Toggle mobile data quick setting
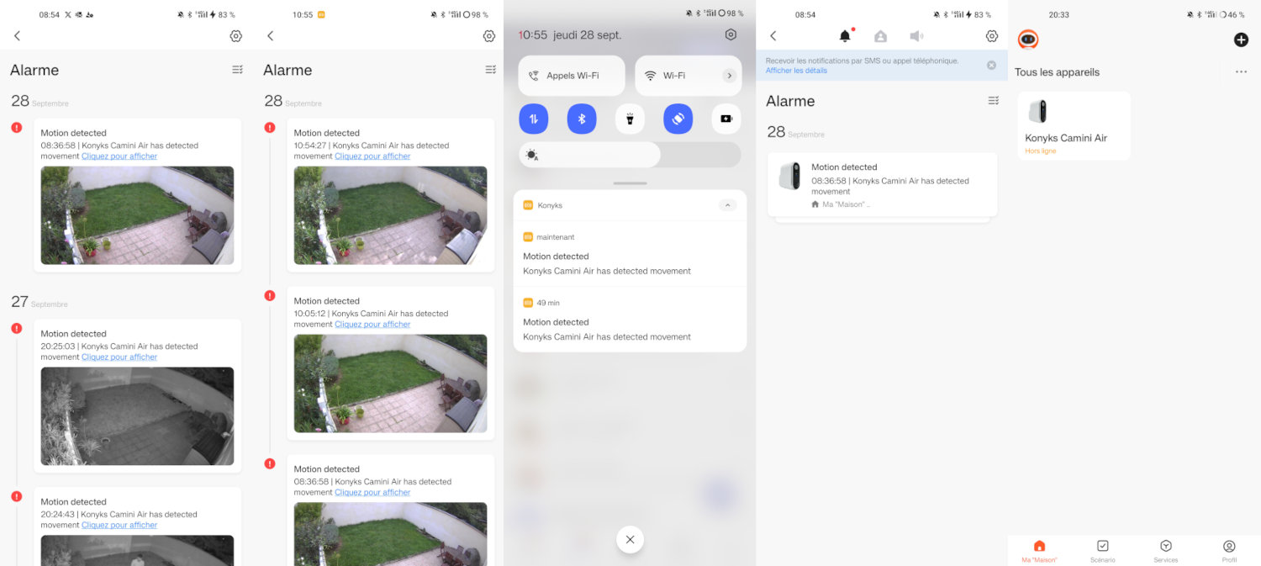This screenshot has width=1261, height=566. coord(533,119)
